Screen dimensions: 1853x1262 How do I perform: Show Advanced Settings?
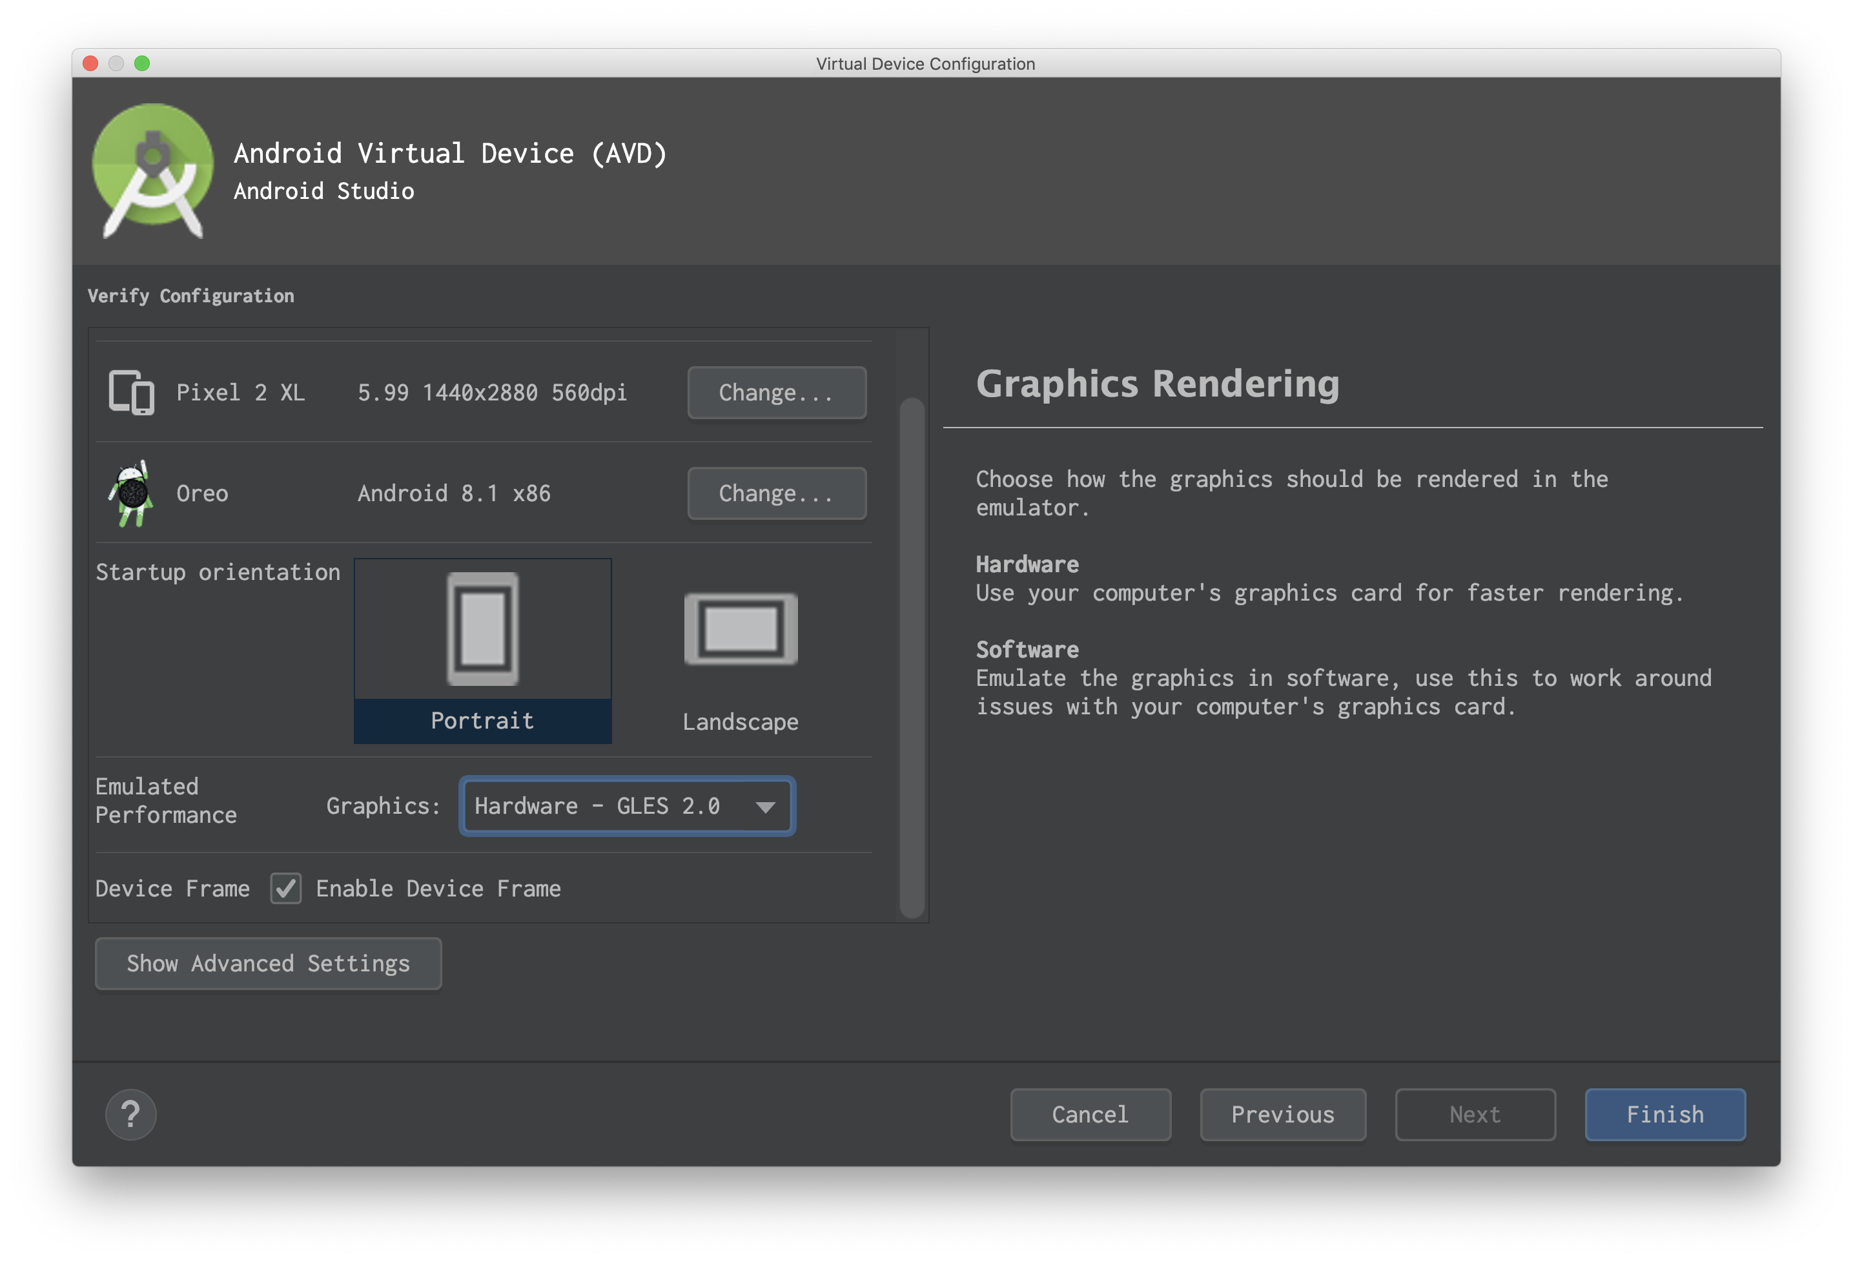coord(268,963)
